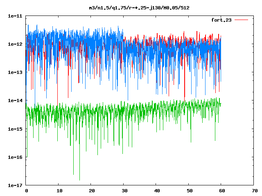Viewport: 262px width, 196px height.
Task: Click the plot title m3/n1.5/q1.75/r-+.25-j130/M0.05/512
Action: pos(139,8)
